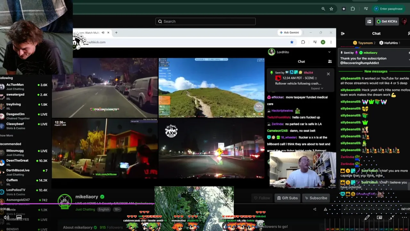Open littlesmugg recommended channel

24,153
